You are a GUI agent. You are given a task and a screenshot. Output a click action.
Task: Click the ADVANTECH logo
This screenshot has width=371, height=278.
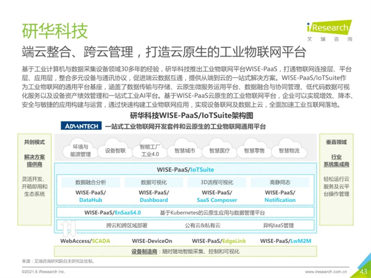81,126
